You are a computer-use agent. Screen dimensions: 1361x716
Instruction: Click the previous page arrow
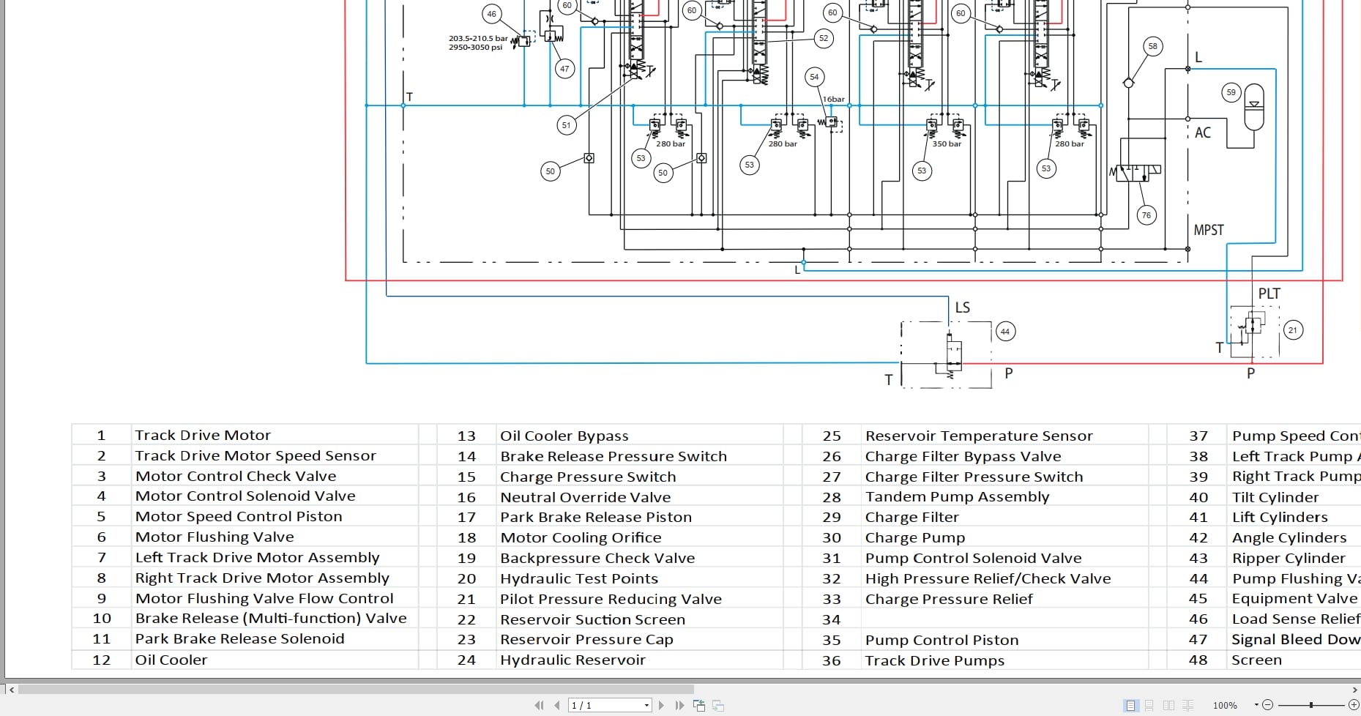coord(557,706)
